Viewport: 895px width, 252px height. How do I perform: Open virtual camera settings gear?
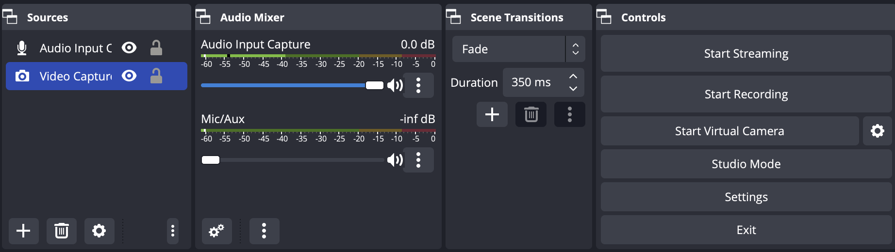(877, 131)
